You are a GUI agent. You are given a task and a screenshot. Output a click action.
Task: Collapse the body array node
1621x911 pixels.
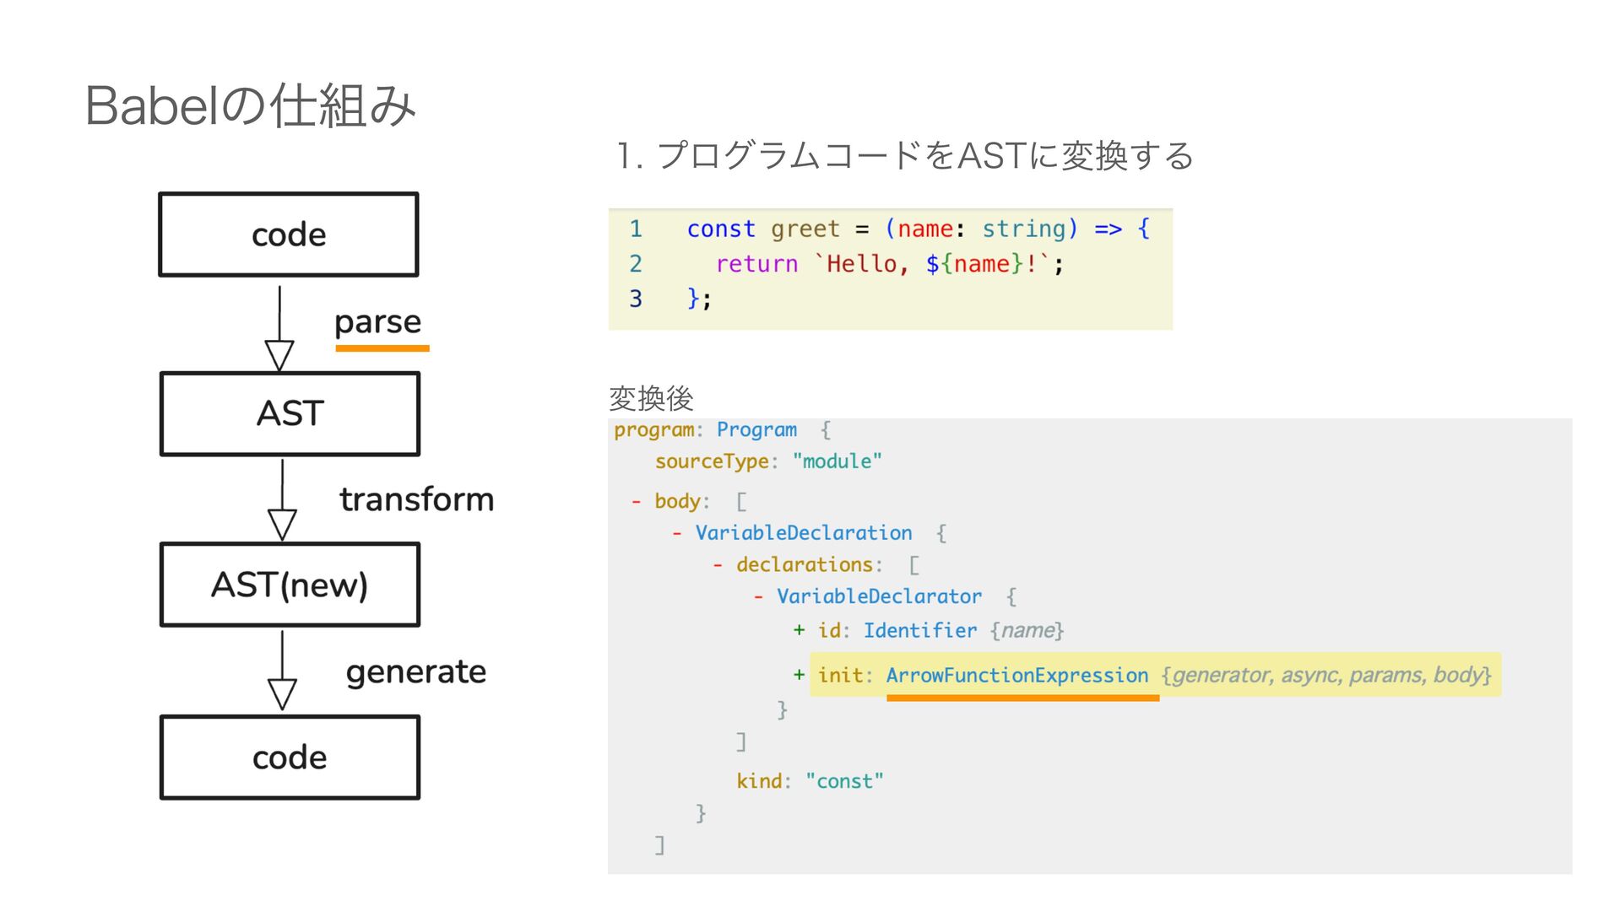(636, 502)
